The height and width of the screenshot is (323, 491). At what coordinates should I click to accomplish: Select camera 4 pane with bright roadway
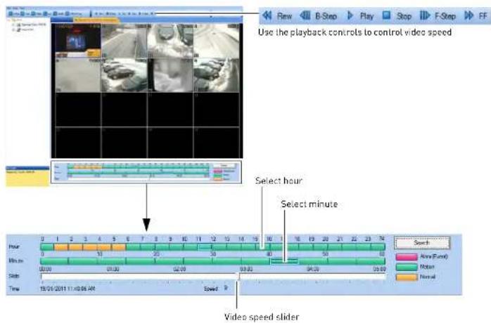coord(217,41)
